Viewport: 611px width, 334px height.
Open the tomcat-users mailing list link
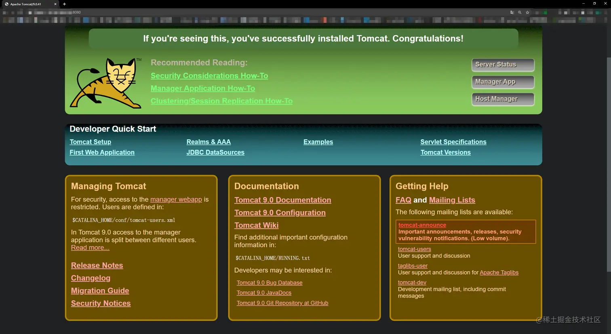[414, 249]
